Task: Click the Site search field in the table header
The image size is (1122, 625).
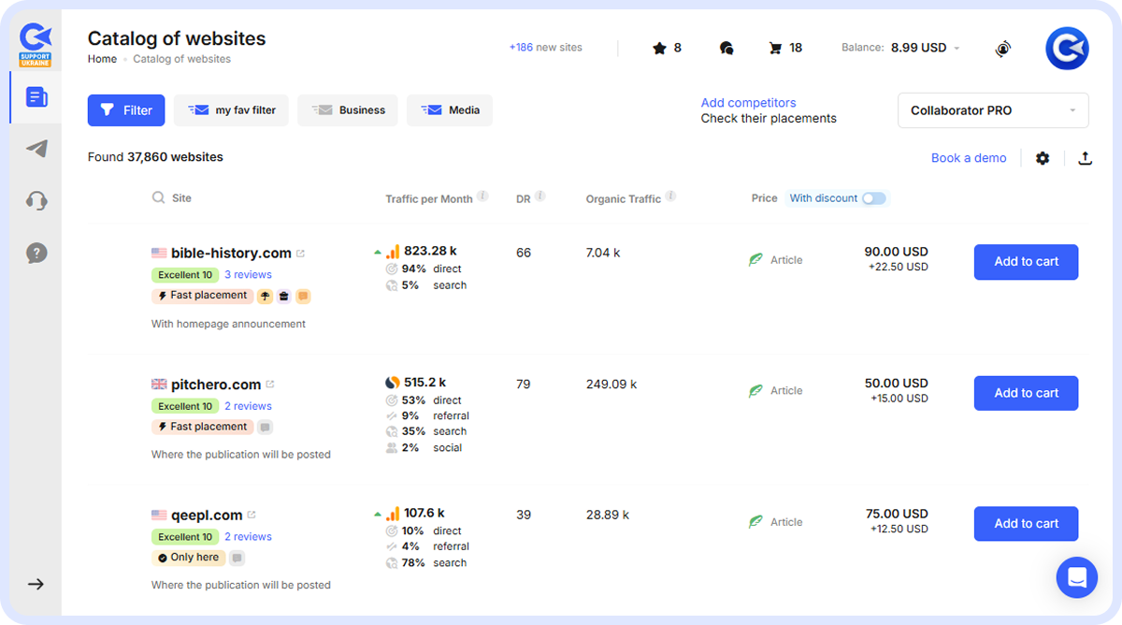Action: (178, 197)
